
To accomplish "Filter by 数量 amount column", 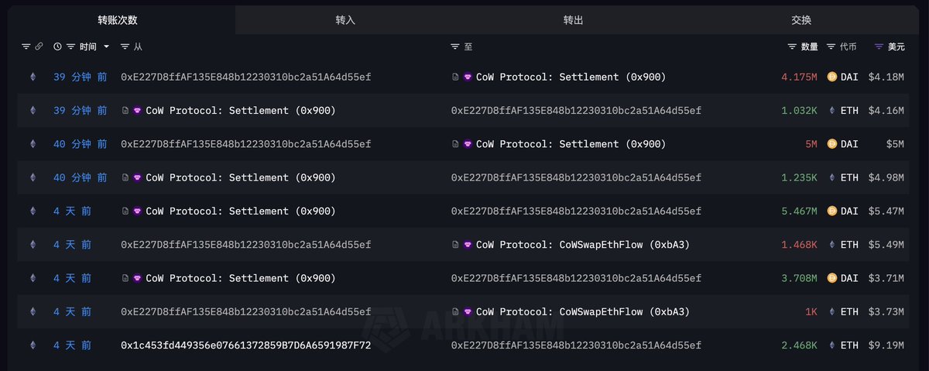I will point(792,46).
